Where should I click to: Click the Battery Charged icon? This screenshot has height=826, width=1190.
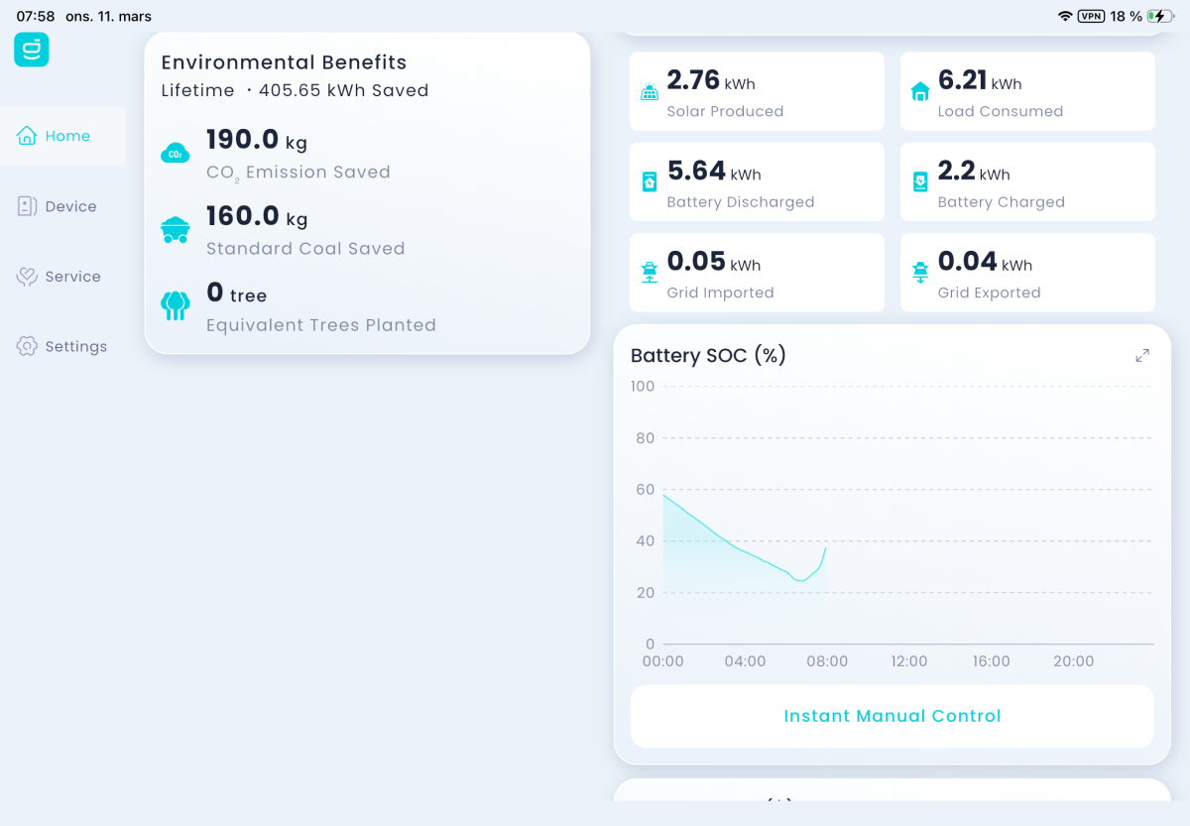pos(920,182)
